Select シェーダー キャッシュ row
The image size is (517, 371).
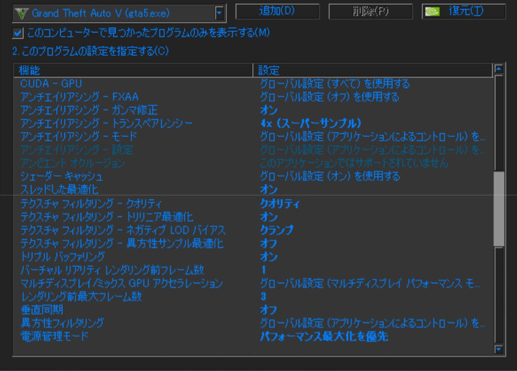click(253, 176)
